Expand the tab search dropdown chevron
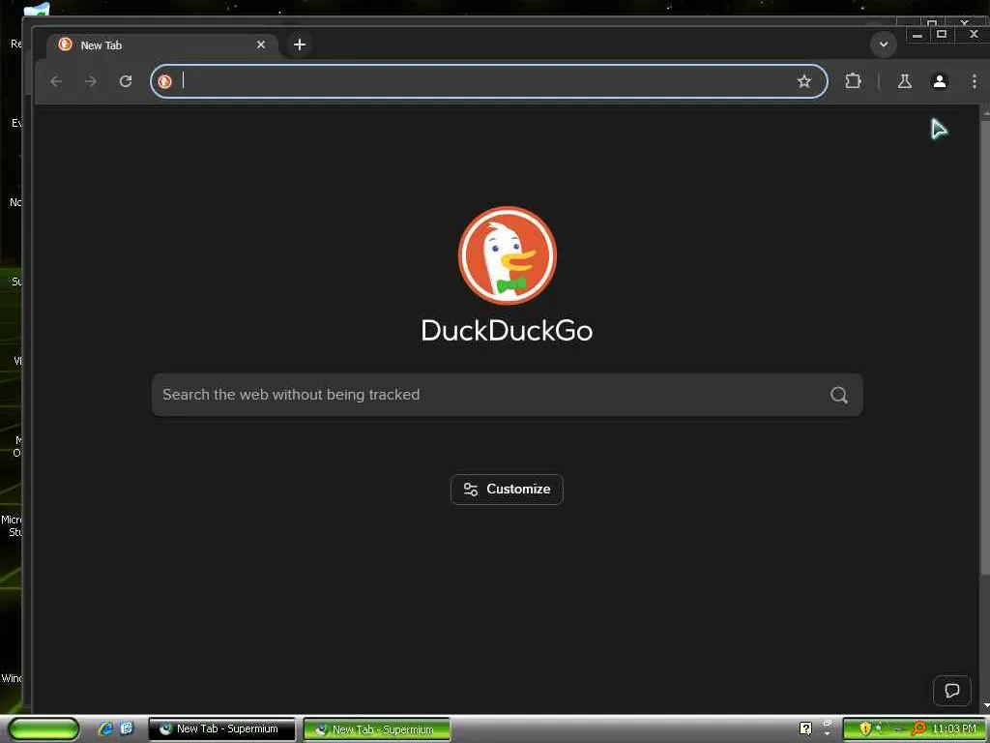Viewport: 990px width, 743px height. coord(884,45)
